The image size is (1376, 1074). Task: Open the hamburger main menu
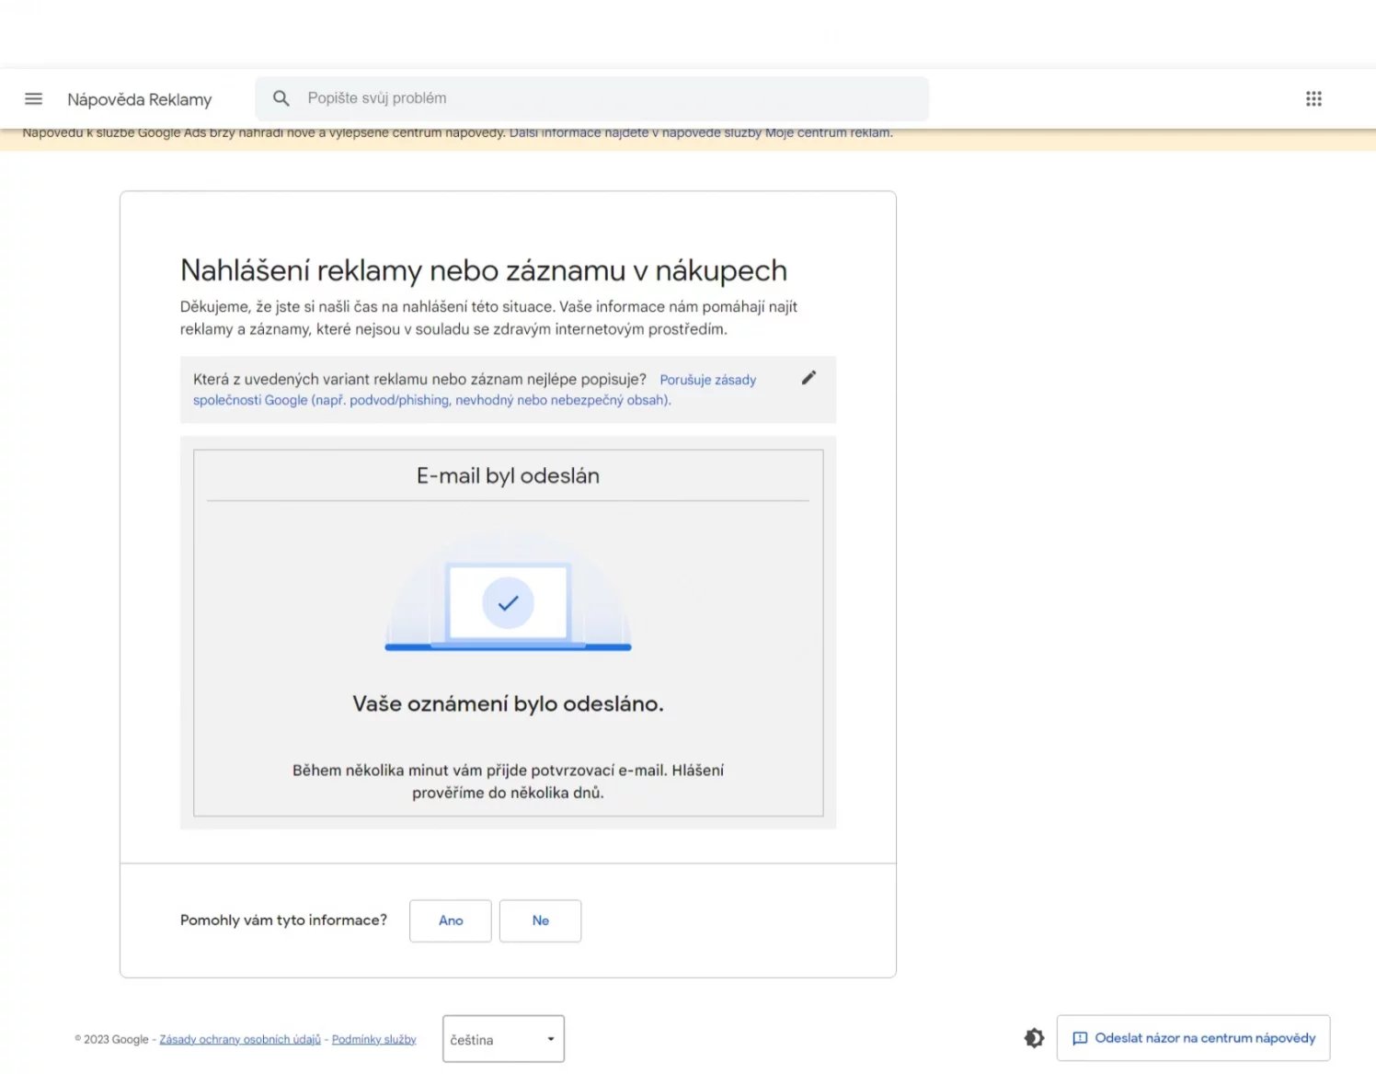[33, 98]
